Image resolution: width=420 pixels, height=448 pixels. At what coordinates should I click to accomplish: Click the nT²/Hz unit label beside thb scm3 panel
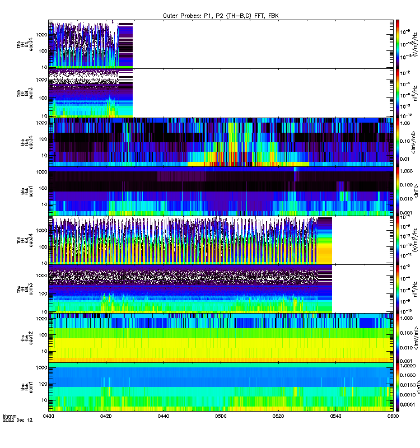point(416,93)
